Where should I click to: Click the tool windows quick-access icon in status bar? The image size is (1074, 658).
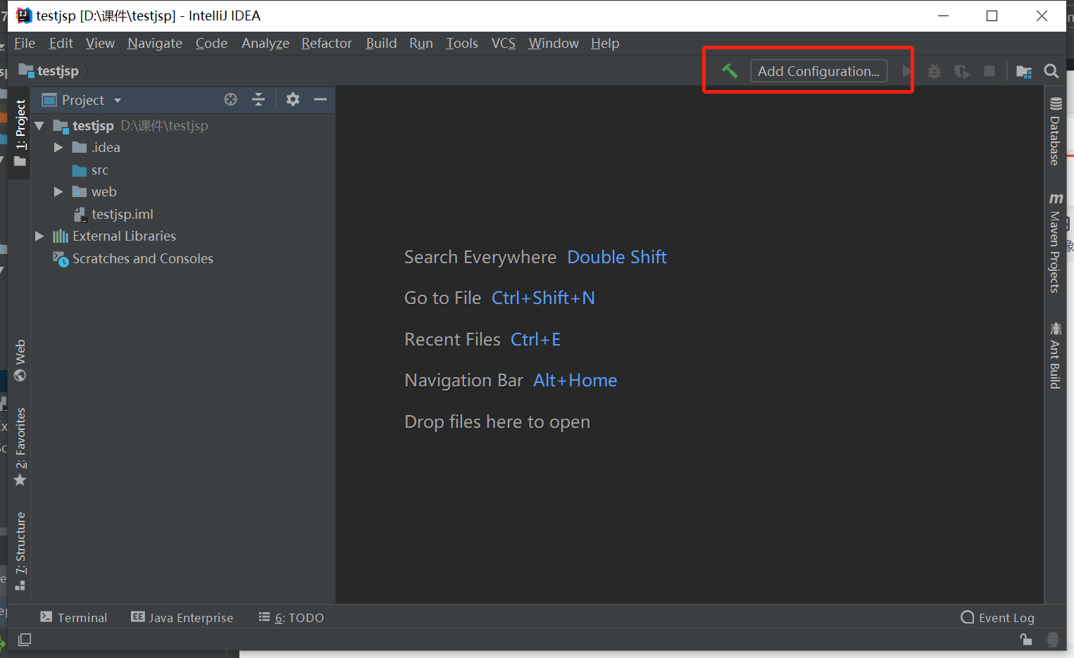point(25,640)
